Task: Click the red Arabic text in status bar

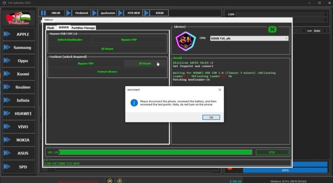Action: click(x=78, y=181)
